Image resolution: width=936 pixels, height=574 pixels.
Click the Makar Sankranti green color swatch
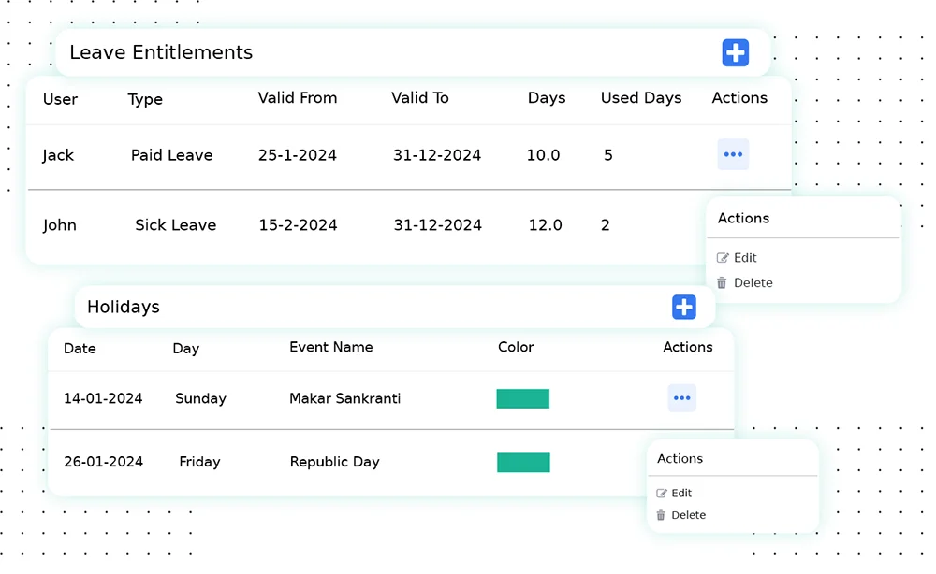522,399
